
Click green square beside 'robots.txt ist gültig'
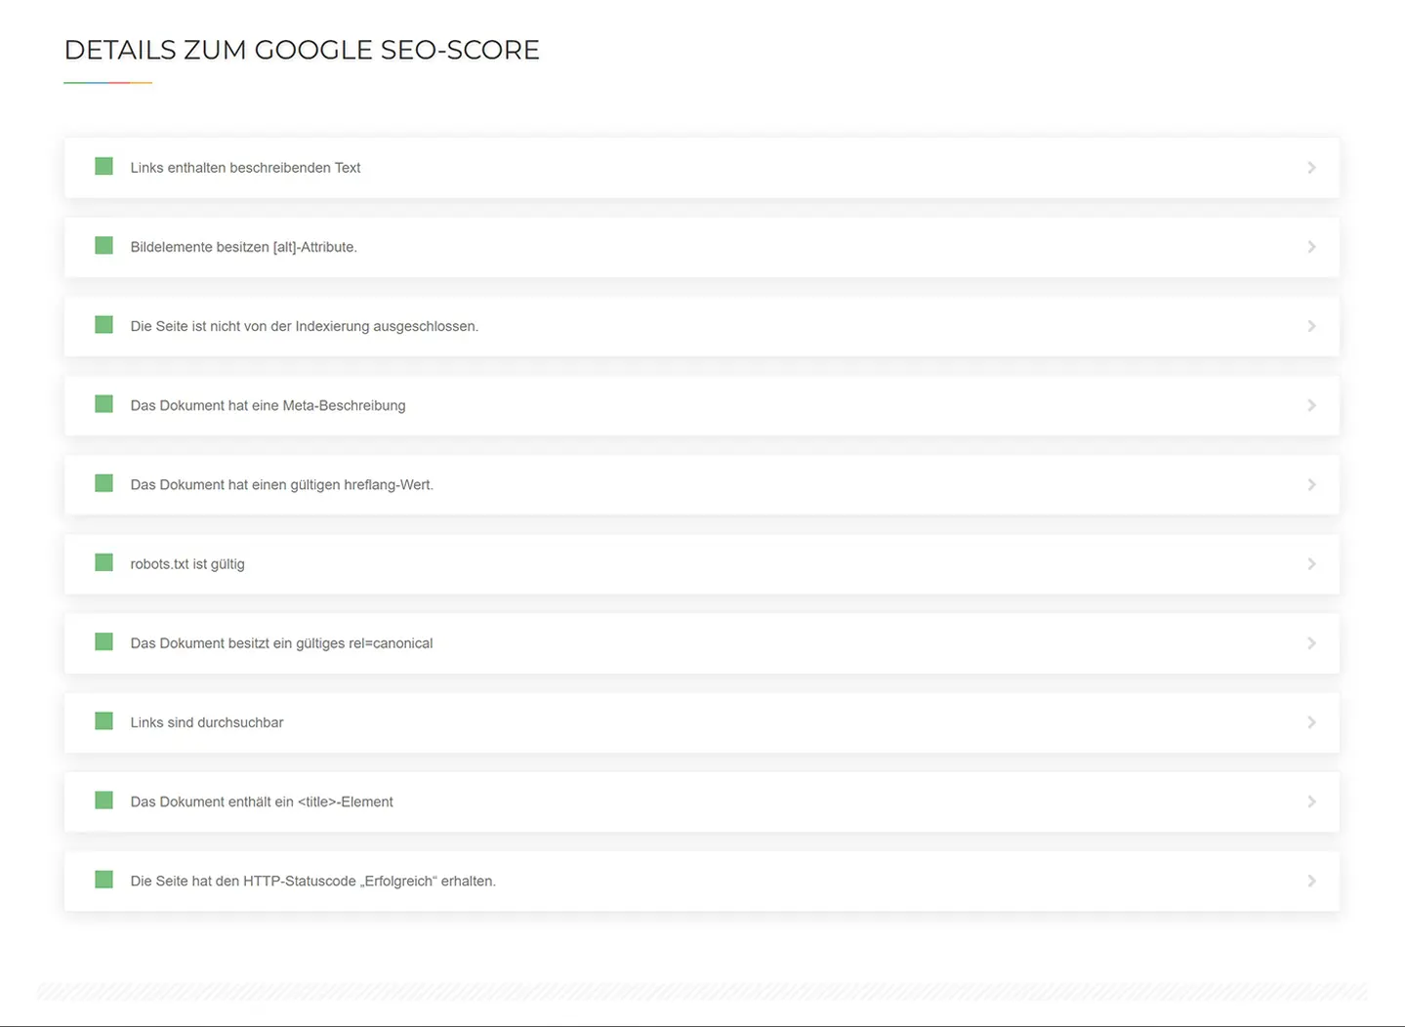[x=103, y=562]
